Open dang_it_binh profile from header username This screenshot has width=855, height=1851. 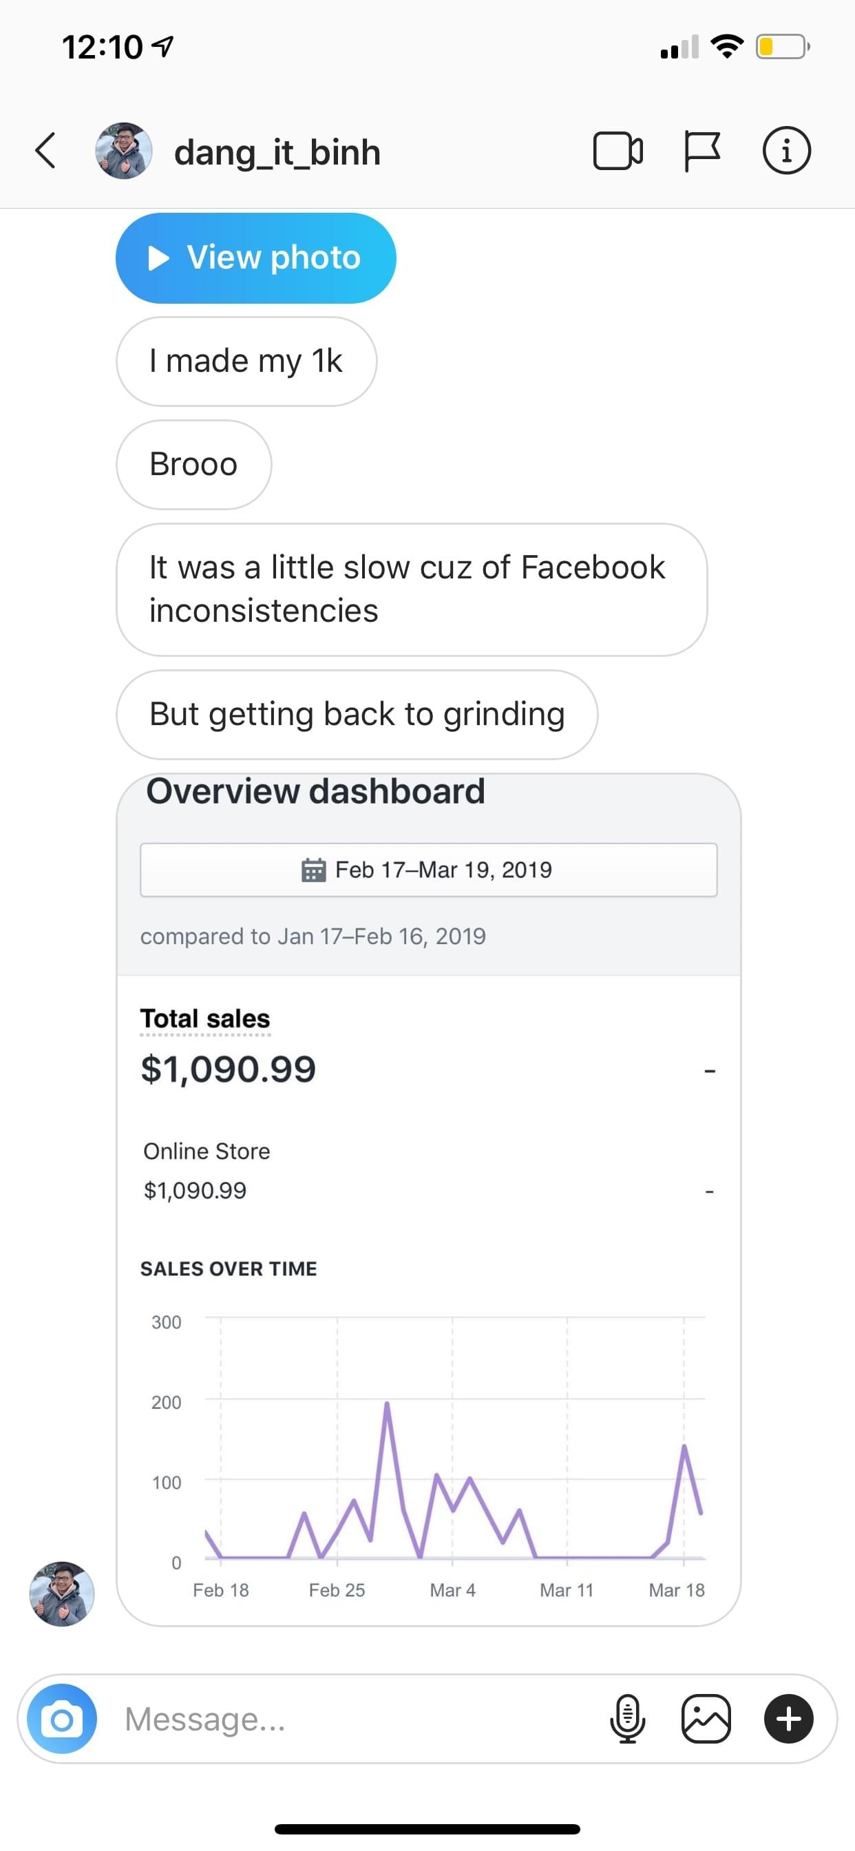click(x=277, y=152)
